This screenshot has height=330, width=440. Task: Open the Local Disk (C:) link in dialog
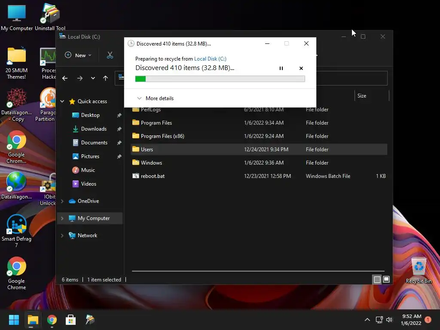point(210,58)
